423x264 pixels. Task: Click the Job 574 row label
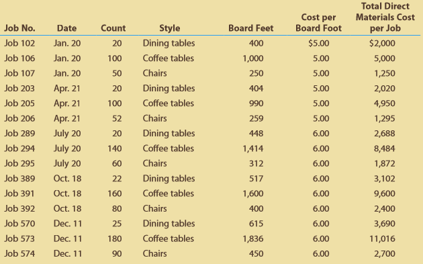click(19, 253)
